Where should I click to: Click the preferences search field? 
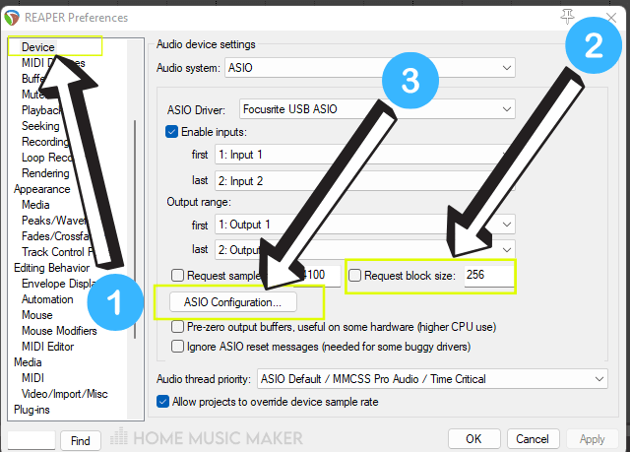click(31, 441)
